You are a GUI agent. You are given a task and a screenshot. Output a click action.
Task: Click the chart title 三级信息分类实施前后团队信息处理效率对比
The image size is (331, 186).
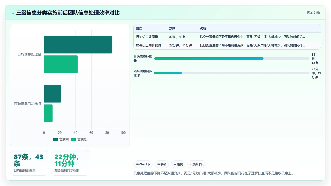[x=68, y=13]
